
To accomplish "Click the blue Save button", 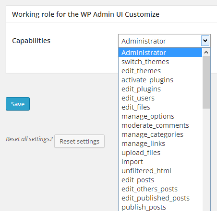I will coord(18,104).
